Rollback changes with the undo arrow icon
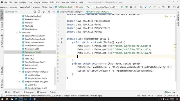This screenshot has height=101, width=180. coord(163,7)
